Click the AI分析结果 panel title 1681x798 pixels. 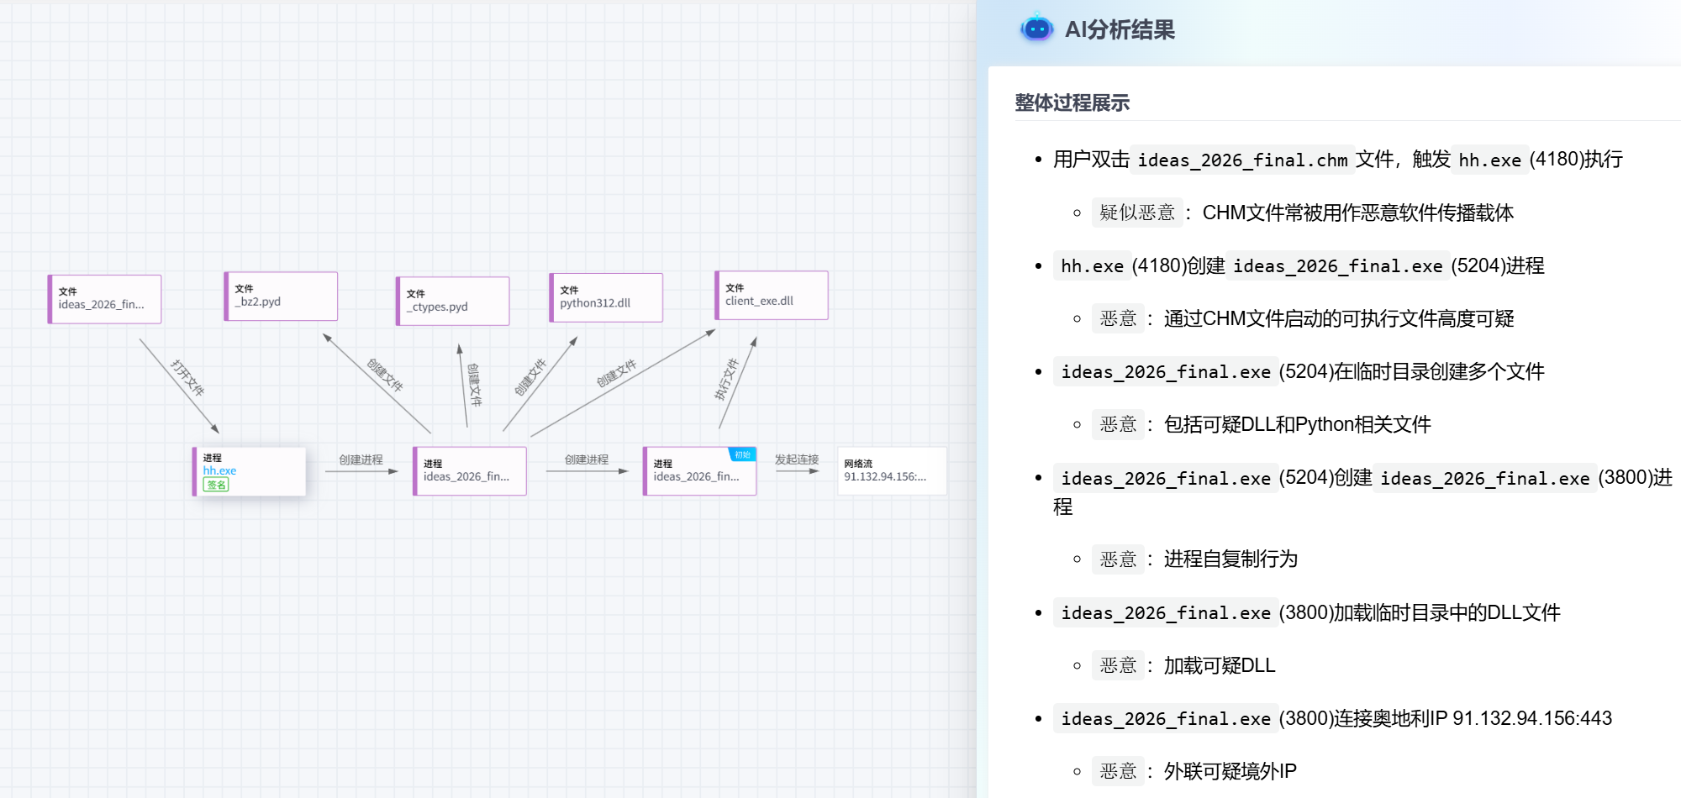click(x=1120, y=30)
